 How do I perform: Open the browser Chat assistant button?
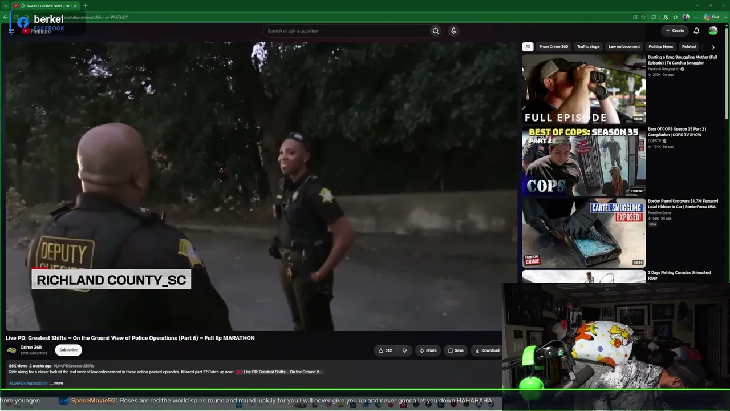click(712, 17)
